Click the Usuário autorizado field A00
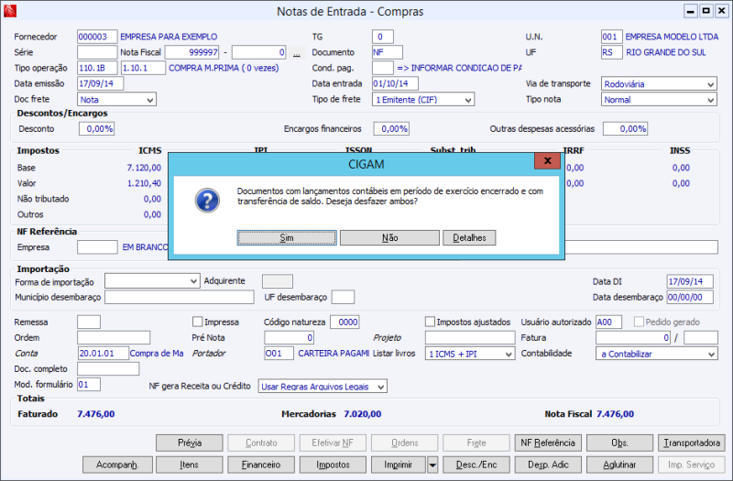This screenshot has width=733, height=481. coord(608,322)
